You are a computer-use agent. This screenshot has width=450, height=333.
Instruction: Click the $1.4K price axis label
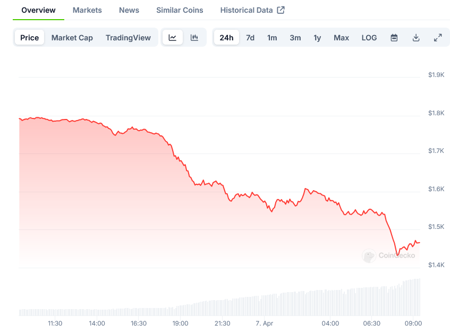point(436,265)
